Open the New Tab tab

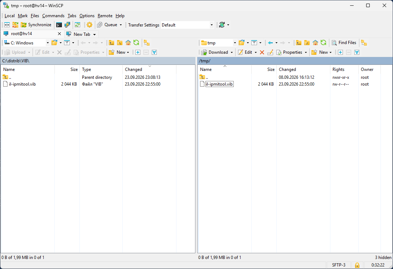point(81,34)
